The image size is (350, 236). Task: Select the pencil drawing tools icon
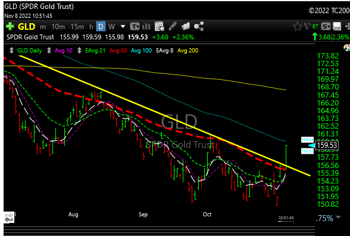[173, 26]
